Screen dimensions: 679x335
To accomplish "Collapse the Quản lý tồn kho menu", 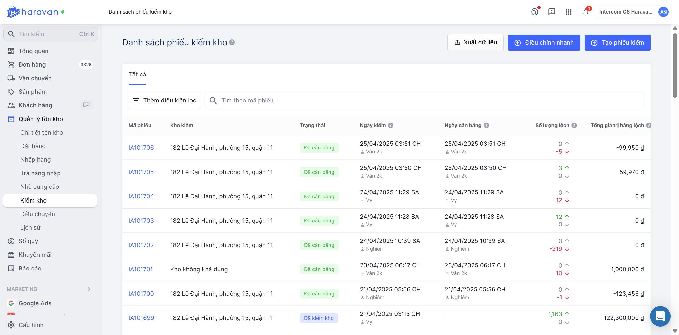I will [41, 119].
